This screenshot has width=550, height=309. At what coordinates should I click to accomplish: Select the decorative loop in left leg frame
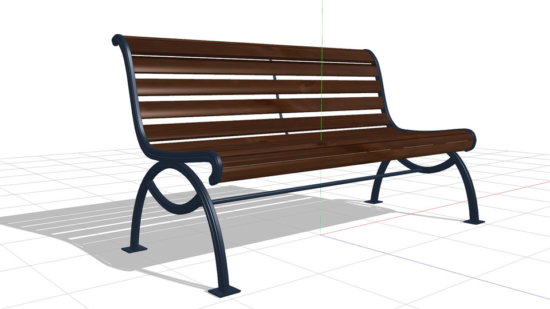tap(172, 189)
